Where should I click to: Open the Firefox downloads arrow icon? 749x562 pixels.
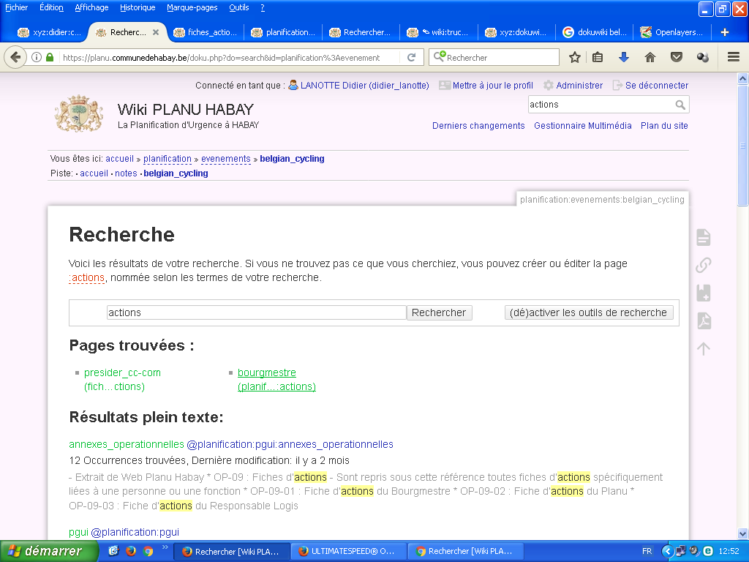[x=623, y=57]
